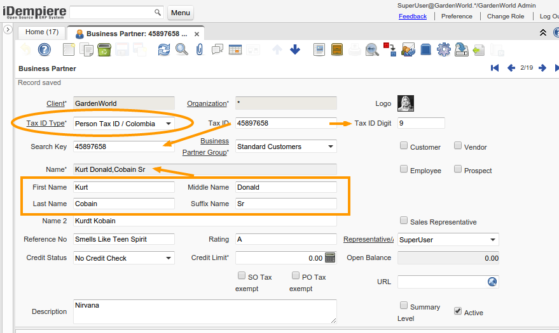
Task: Toggle grid view from the toolbar
Action: point(235,49)
